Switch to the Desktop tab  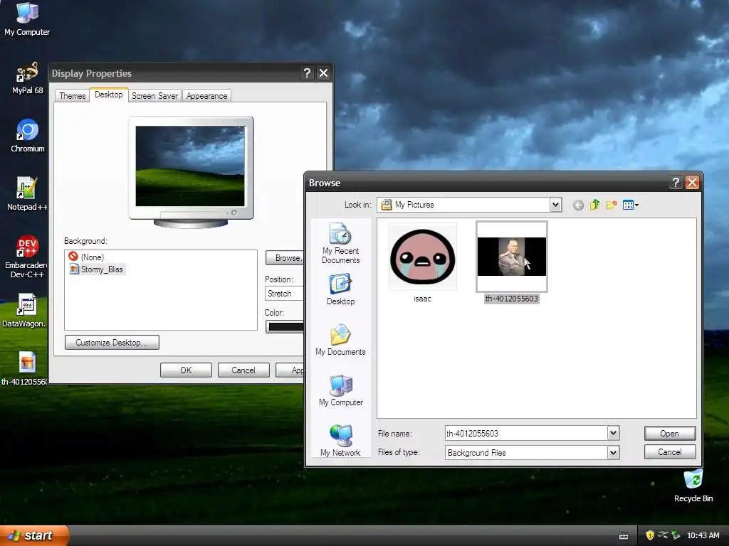pos(109,95)
